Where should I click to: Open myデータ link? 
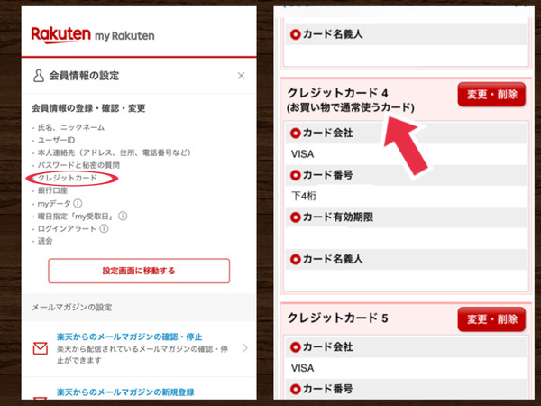click(x=54, y=203)
